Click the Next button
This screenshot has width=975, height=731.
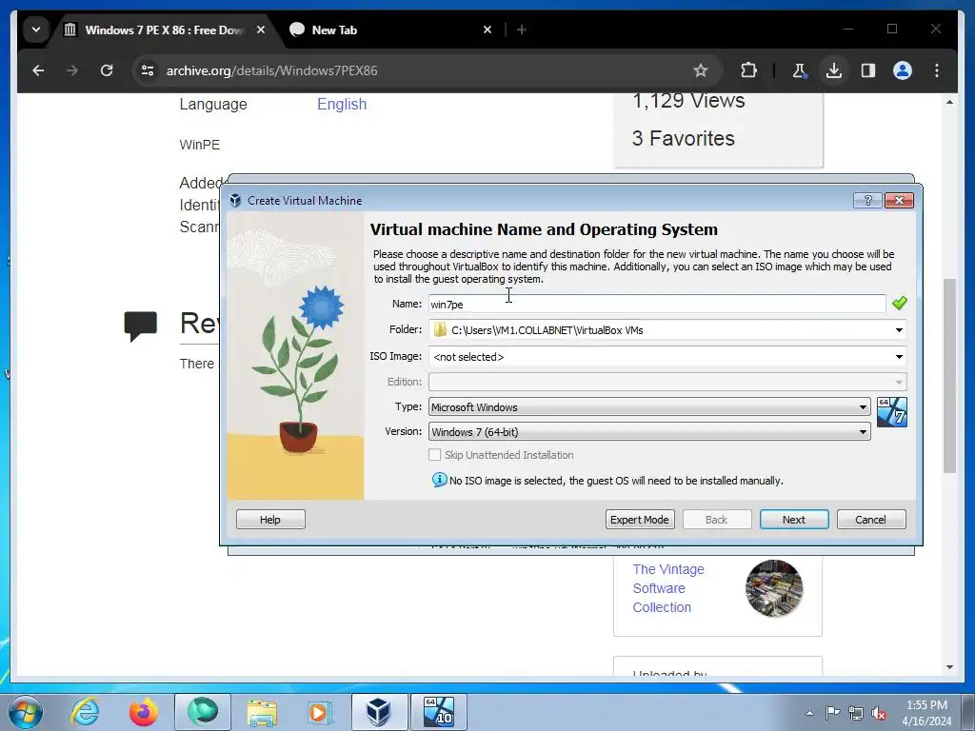(x=794, y=520)
